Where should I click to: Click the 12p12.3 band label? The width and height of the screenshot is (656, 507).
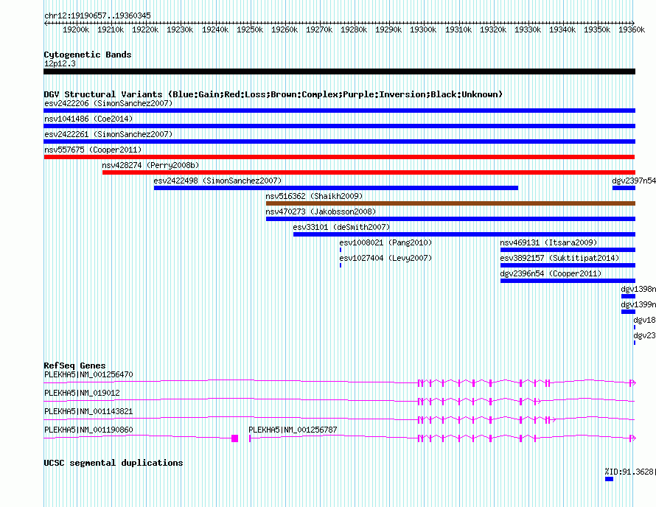pos(60,63)
